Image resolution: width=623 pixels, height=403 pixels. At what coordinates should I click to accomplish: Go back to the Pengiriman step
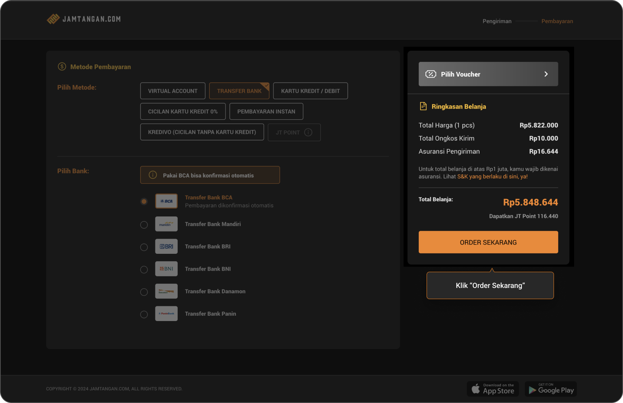coord(497,21)
